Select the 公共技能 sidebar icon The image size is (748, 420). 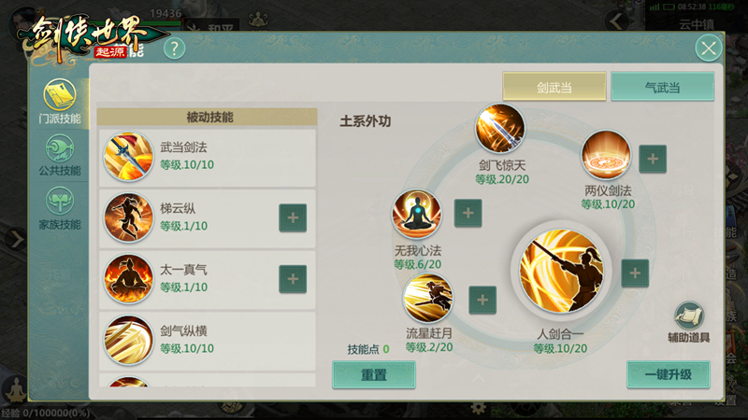[60, 148]
